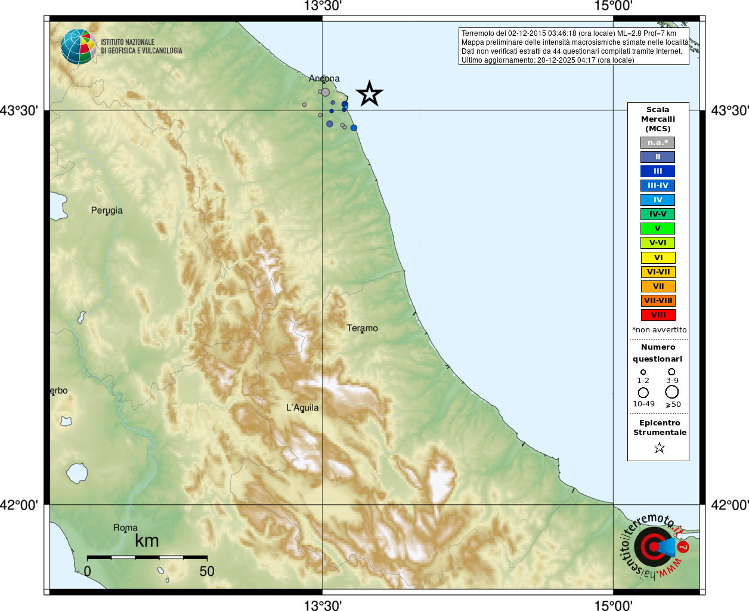The image size is (749, 611).
Task: Select the gray n.a. legend swatch
Action: 658,143
